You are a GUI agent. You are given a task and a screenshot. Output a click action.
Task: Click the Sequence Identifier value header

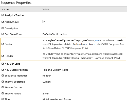[47, 76]
